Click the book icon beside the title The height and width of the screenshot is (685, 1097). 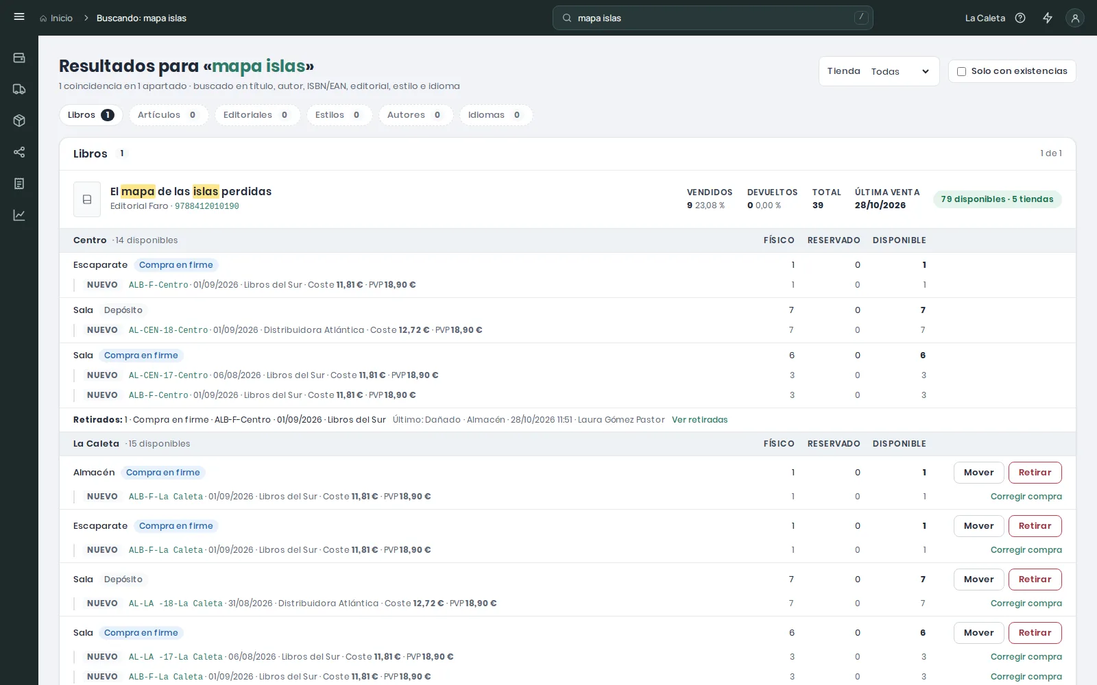click(87, 199)
